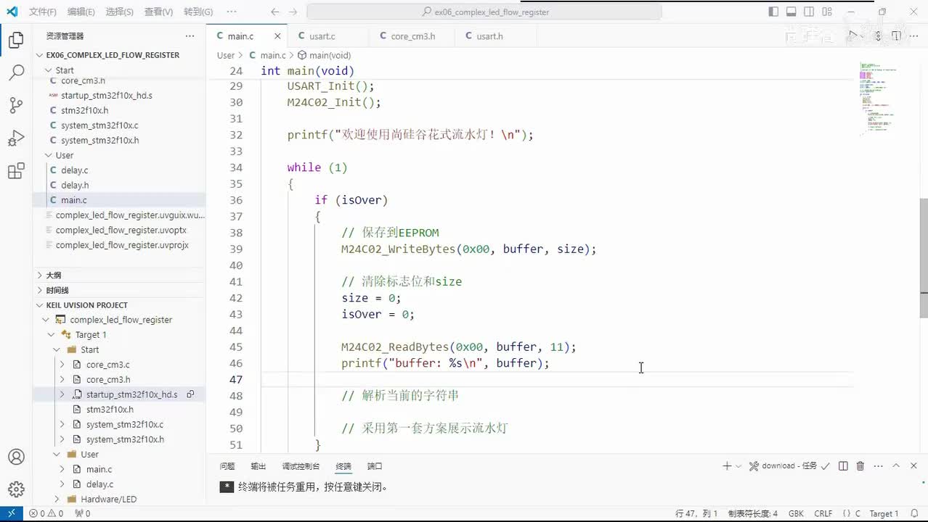
Task: Split the editor to the right
Action: (896, 36)
